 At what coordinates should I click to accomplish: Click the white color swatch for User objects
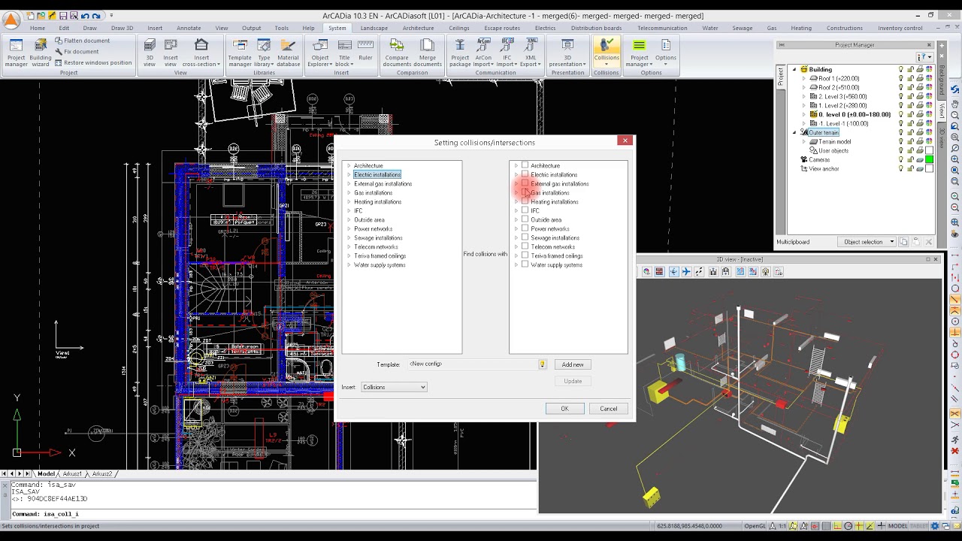[x=930, y=150]
